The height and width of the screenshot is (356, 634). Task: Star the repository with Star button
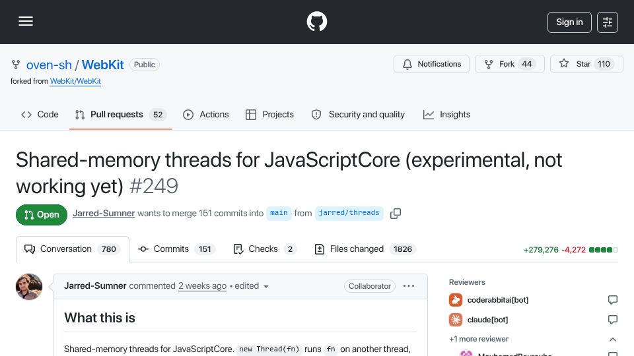point(586,64)
